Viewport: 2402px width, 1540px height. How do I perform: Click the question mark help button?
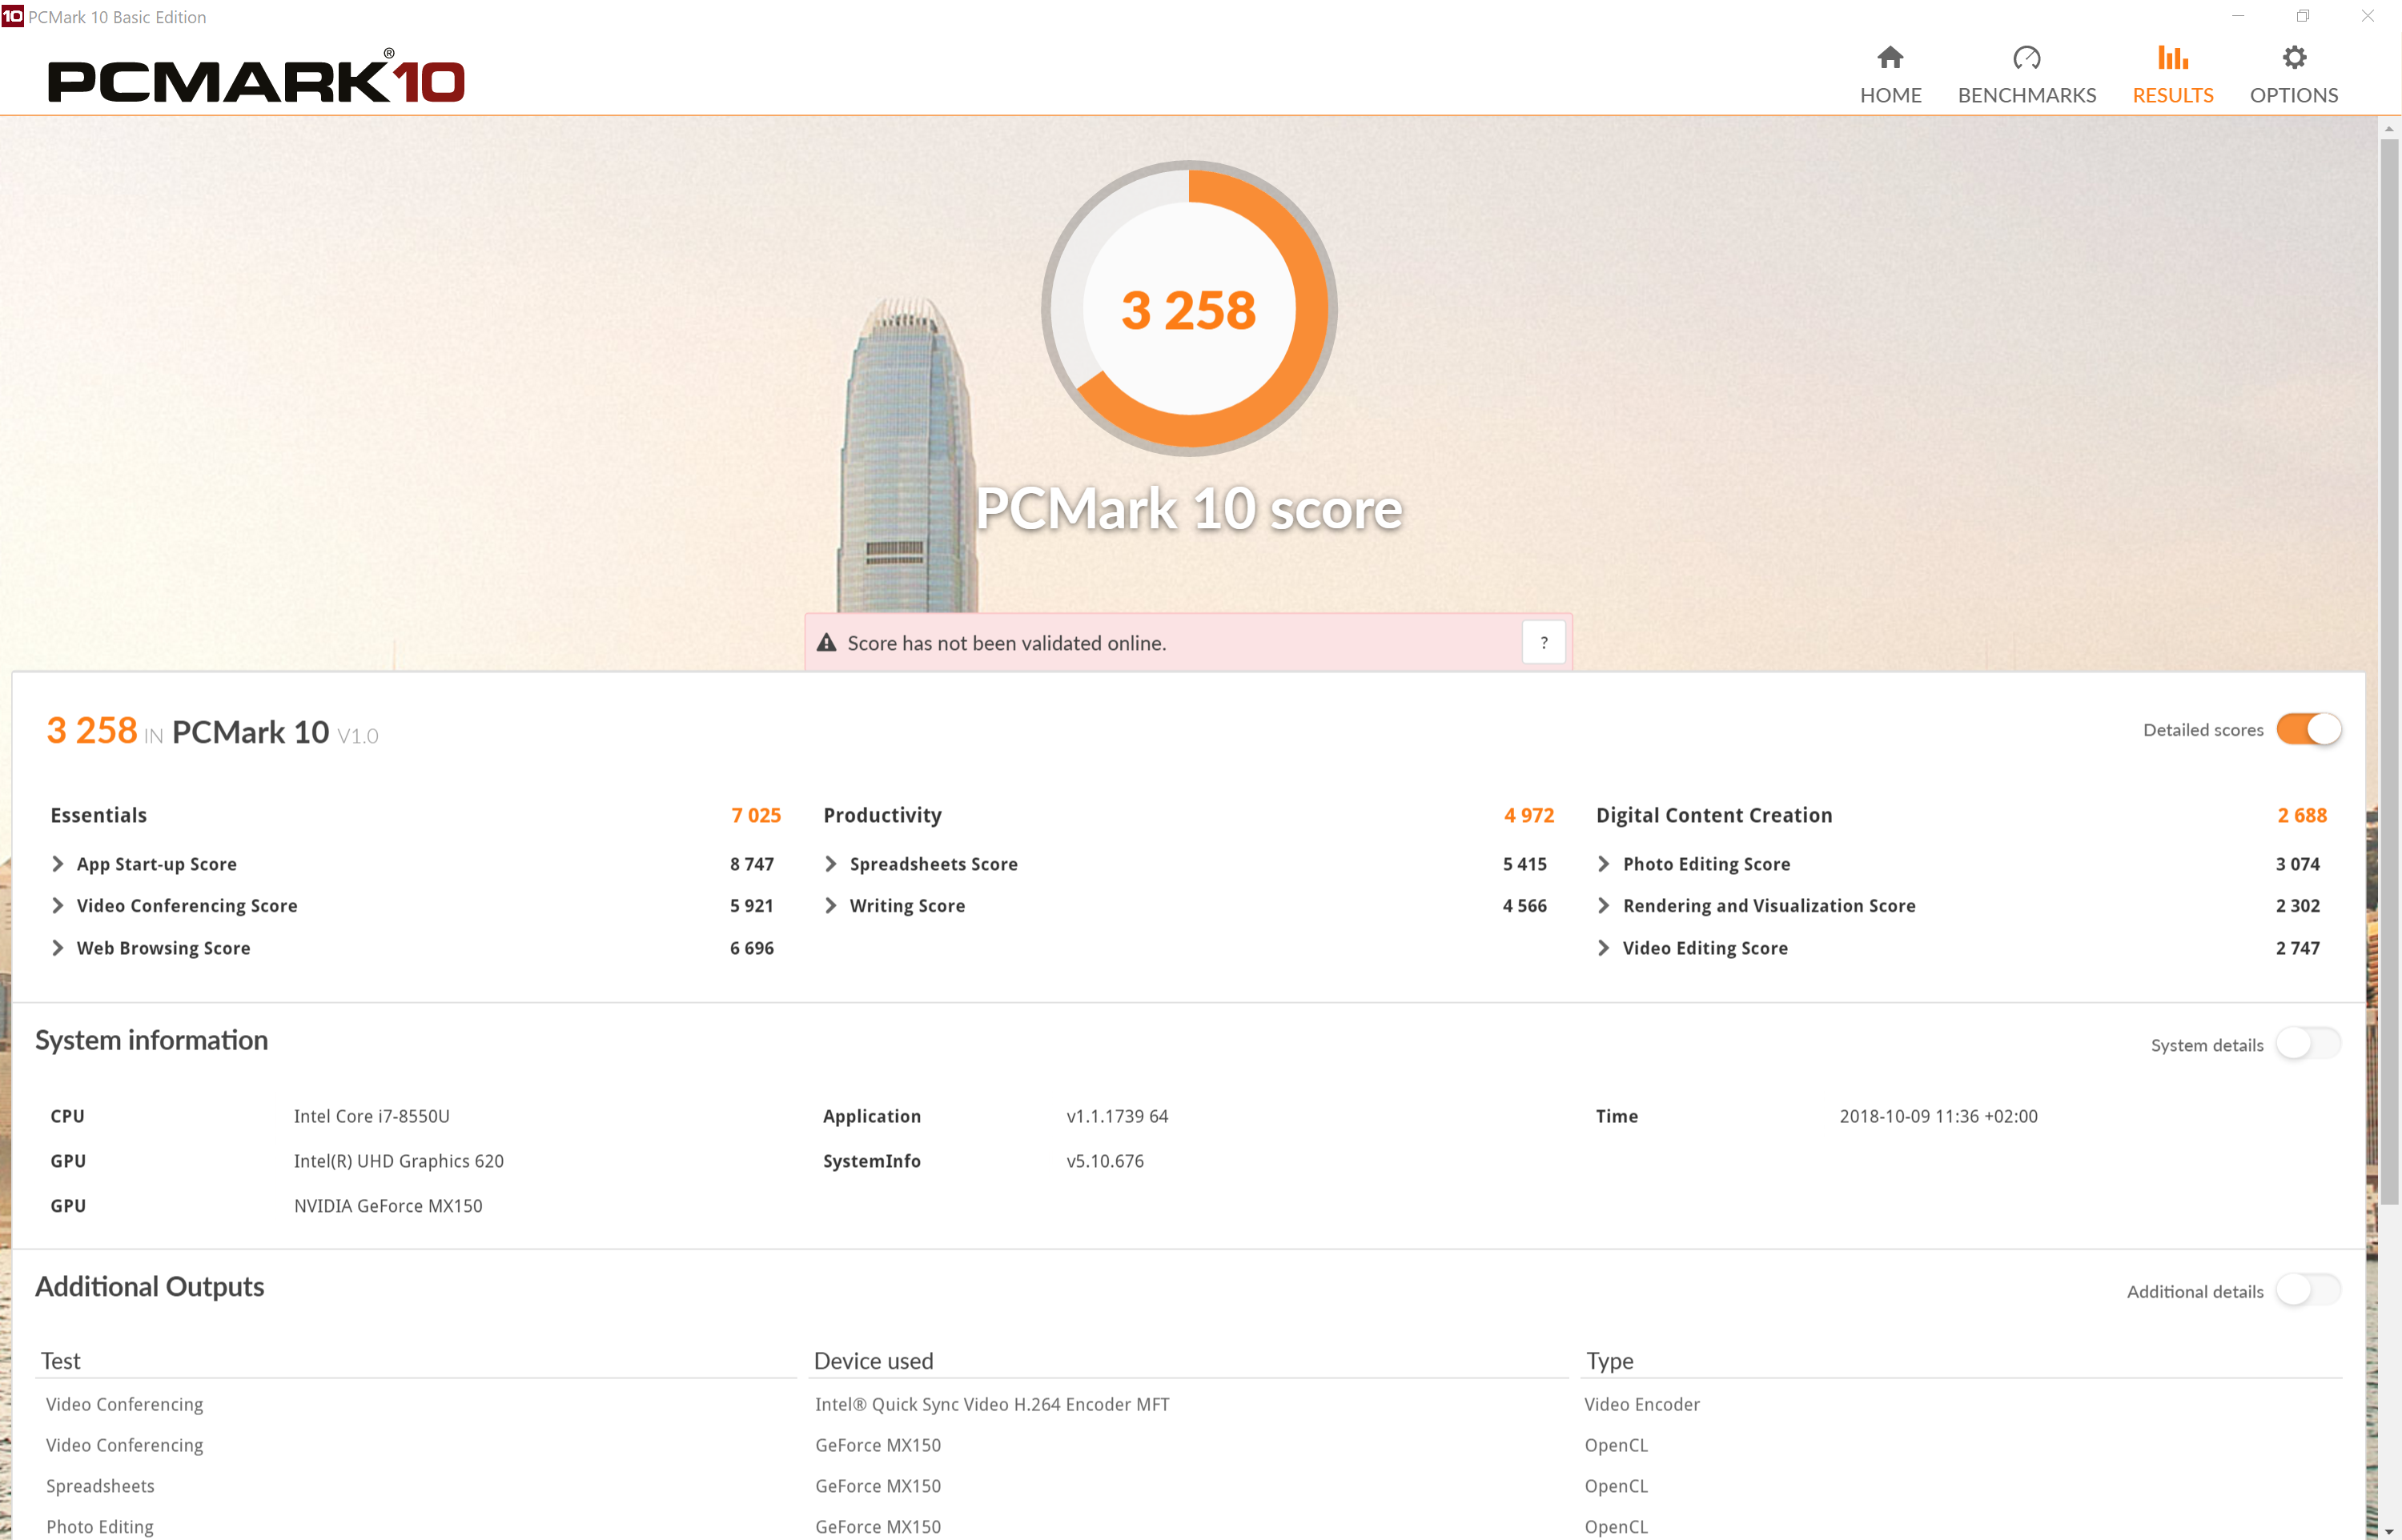[1543, 643]
